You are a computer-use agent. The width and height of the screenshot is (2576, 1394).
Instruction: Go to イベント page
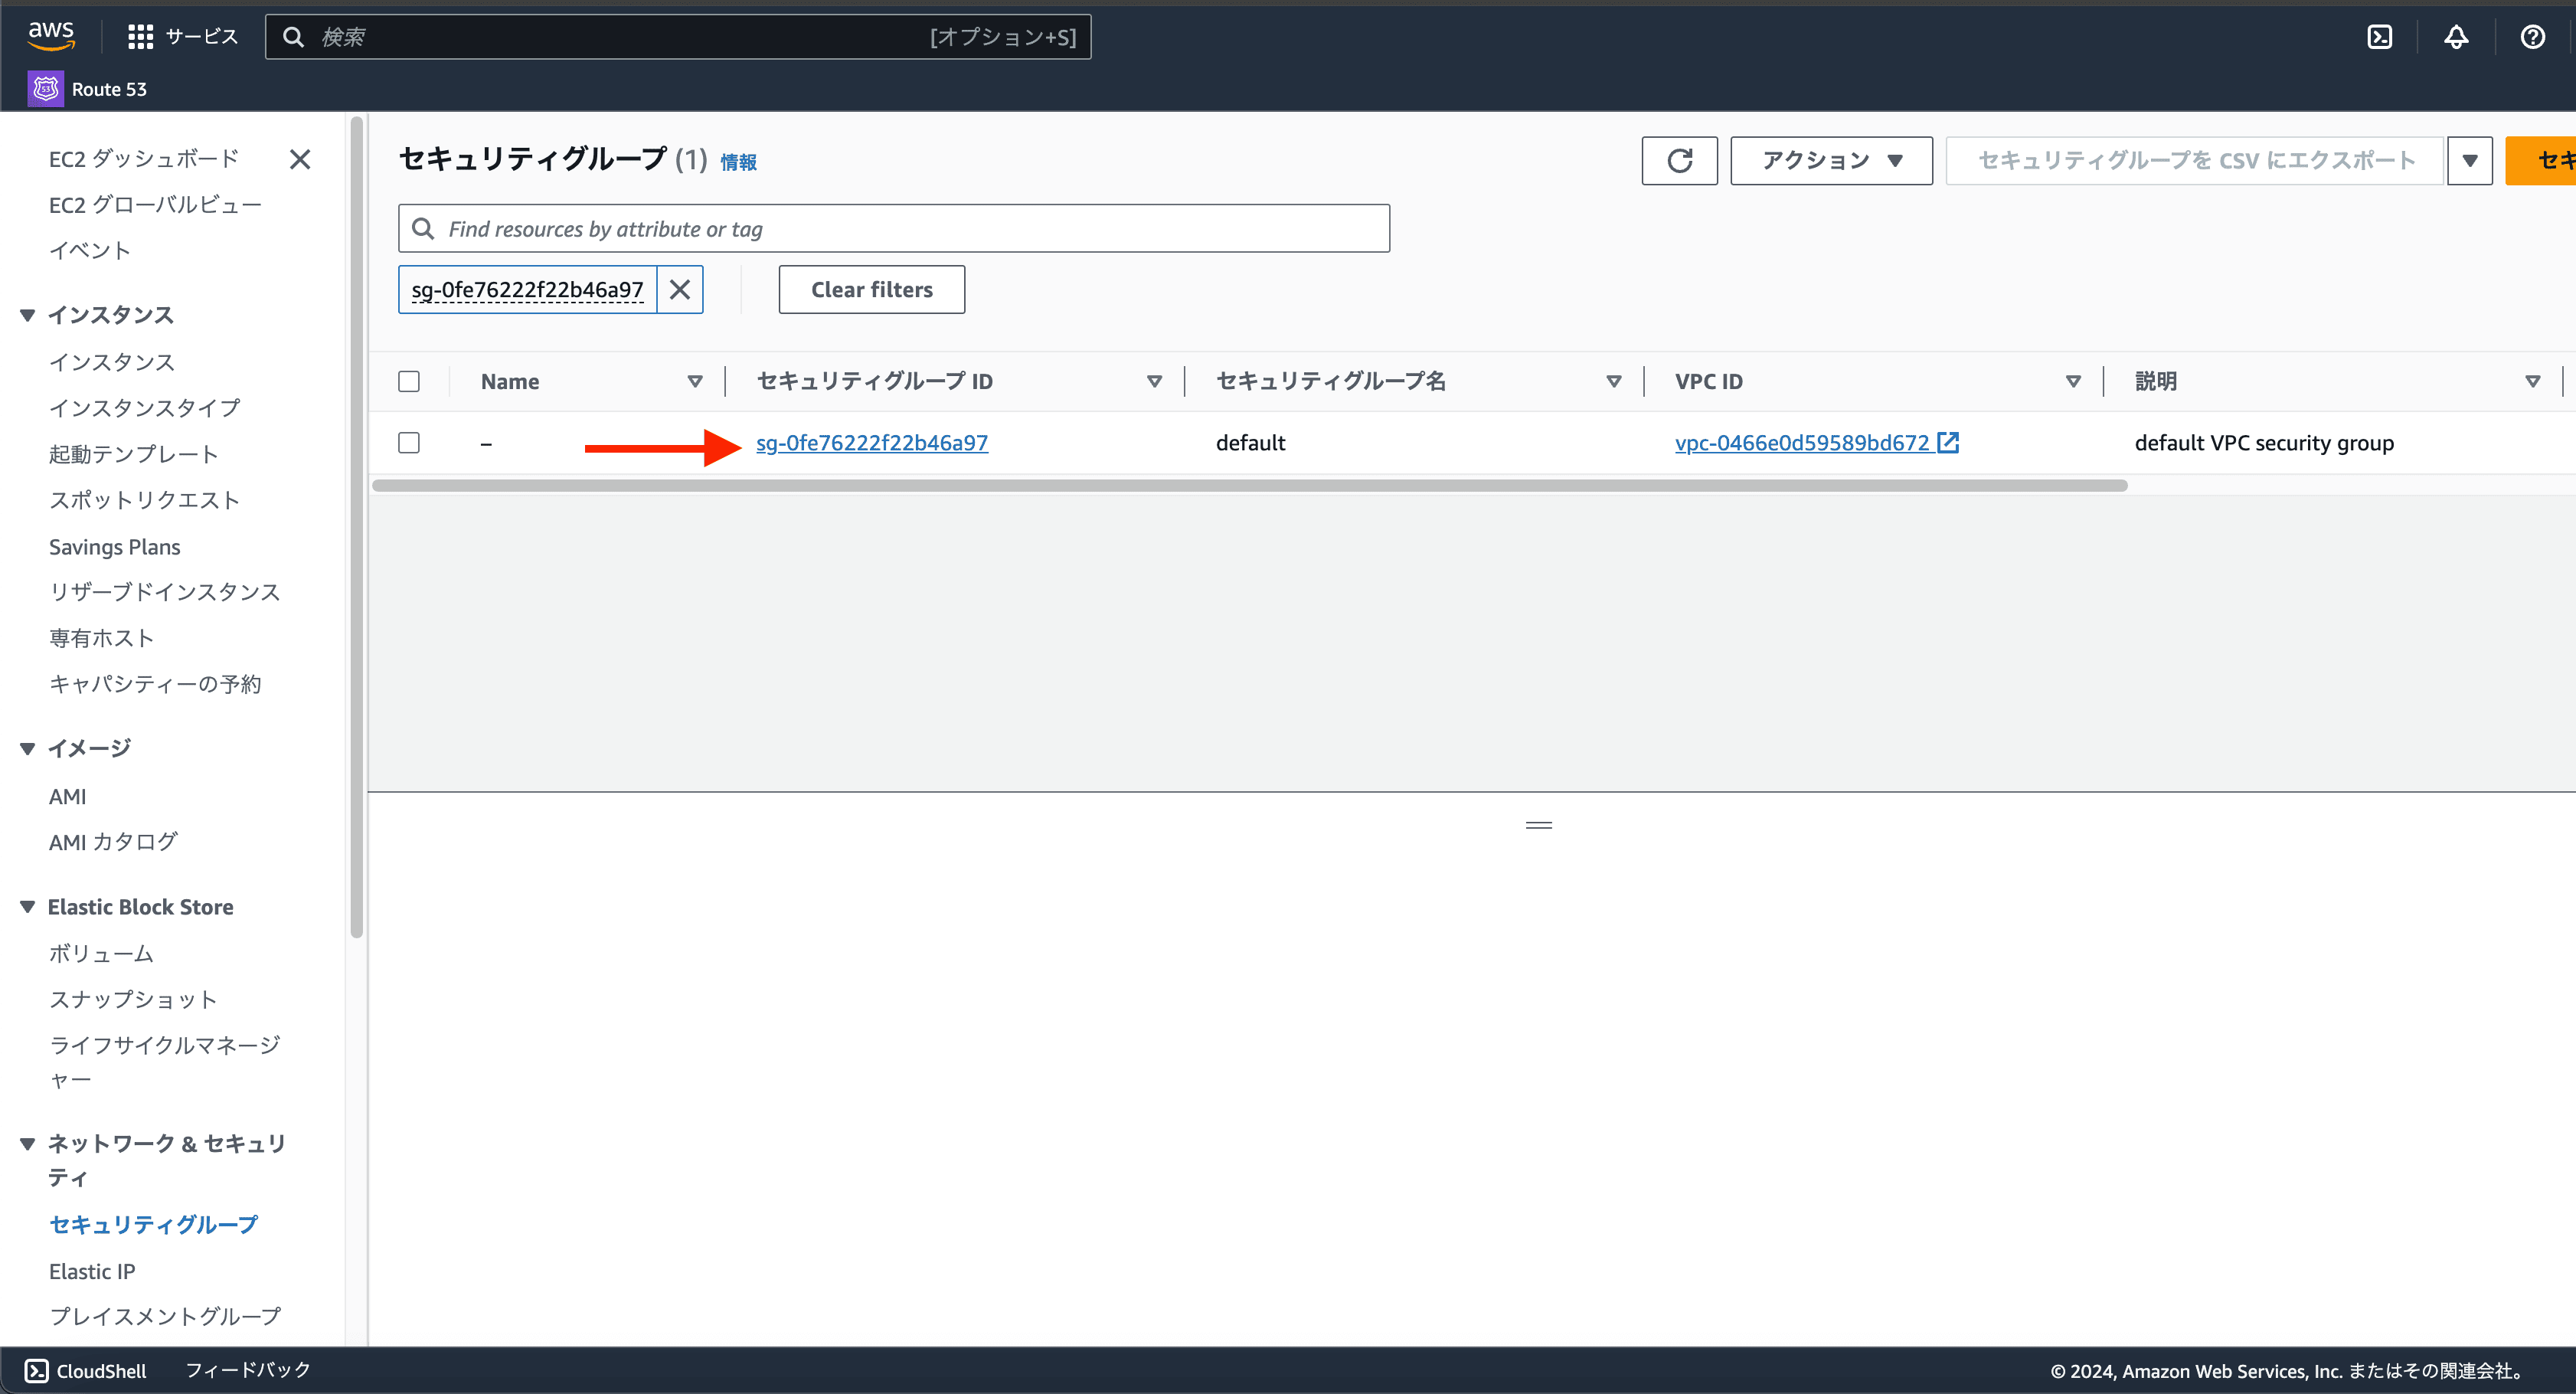(x=90, y=250)
